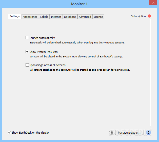Go to the Internet tab
The image size is (159, 142).
tap(56, 17)
